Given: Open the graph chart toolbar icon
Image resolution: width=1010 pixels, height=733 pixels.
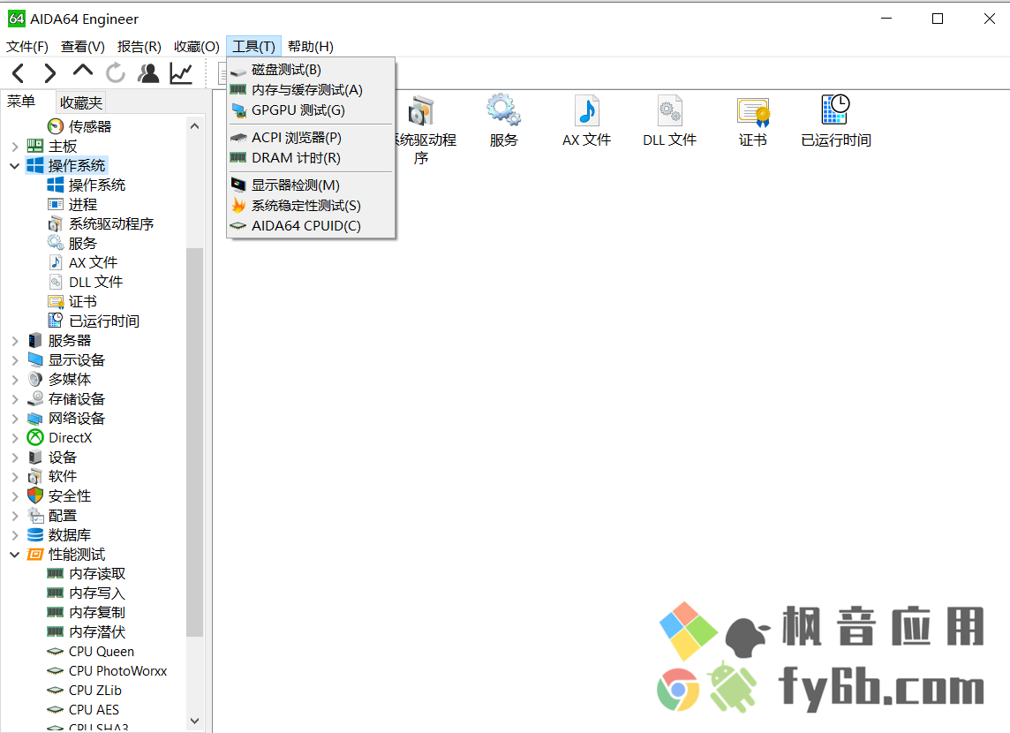Looking at the screenshot, I should click(x=181, y=73).
